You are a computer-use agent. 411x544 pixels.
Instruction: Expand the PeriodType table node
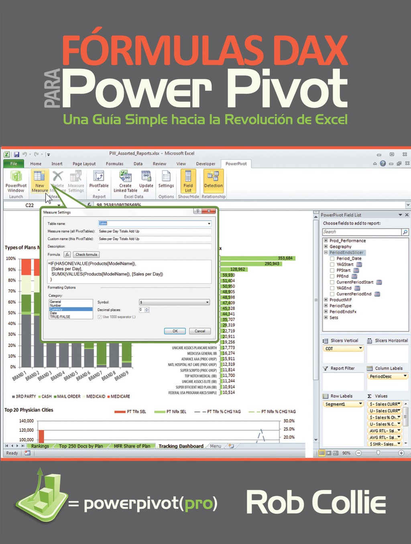pos(326,306)
